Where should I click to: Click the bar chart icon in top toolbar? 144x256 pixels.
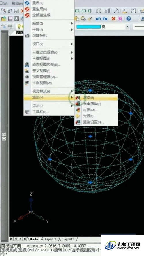pyautogui.click(x=107, y=11)
